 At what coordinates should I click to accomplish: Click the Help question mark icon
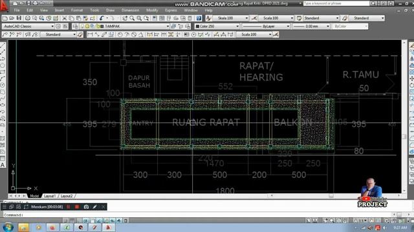coord(199,18)
